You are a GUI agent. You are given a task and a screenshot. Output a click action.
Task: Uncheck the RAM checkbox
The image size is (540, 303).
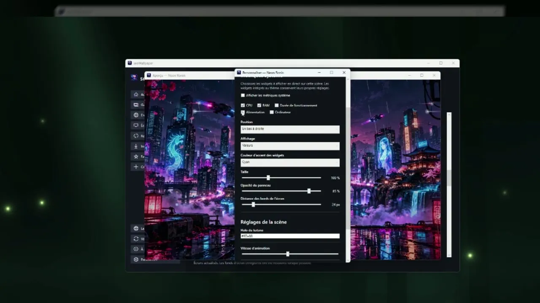[259, 105]
